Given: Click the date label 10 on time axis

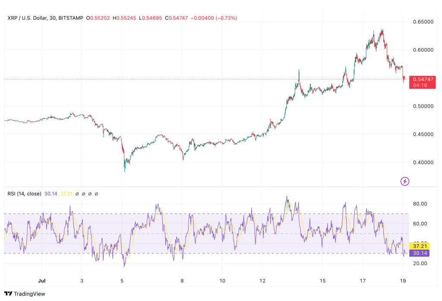Looking at the screenshot, I should point(222,281).
